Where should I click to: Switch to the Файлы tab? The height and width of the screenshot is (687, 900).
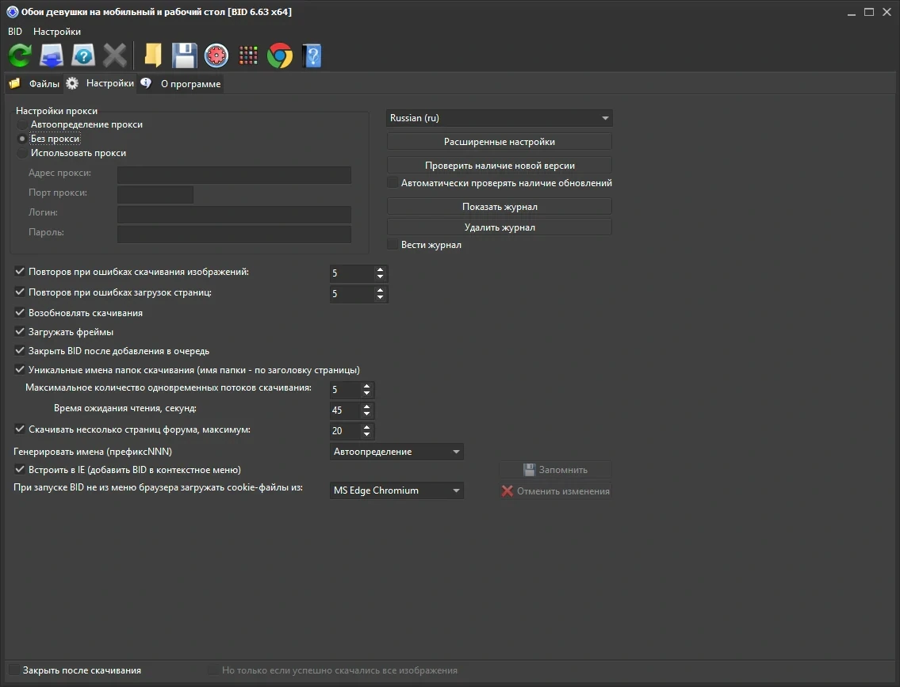point(34,84)
